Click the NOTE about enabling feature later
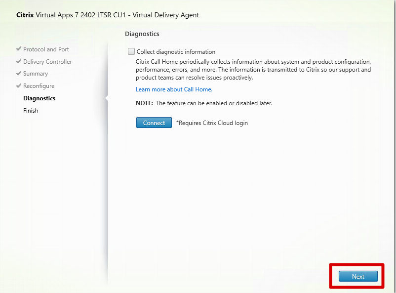 (204, 103)
